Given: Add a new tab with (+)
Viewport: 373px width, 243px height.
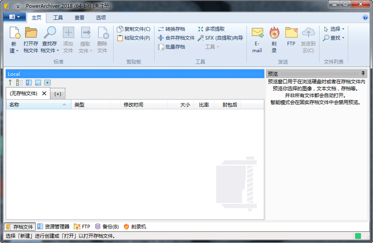Looking at the screenshot, I should (x=57, y=94).
